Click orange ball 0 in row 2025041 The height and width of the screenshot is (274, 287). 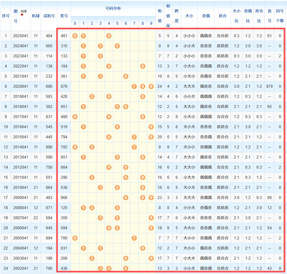(75, 36)
